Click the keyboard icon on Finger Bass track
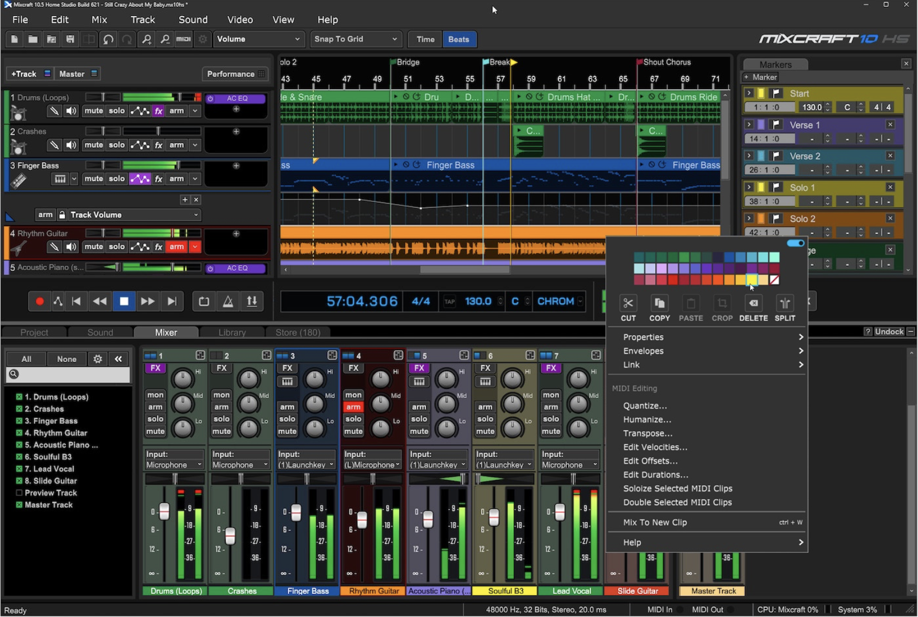The image size is (918, 617). click(60, 179)
